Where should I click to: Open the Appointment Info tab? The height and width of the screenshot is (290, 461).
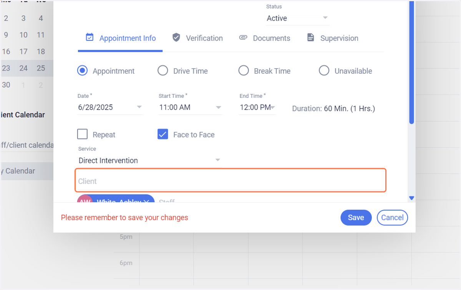[x=120, y=38]
